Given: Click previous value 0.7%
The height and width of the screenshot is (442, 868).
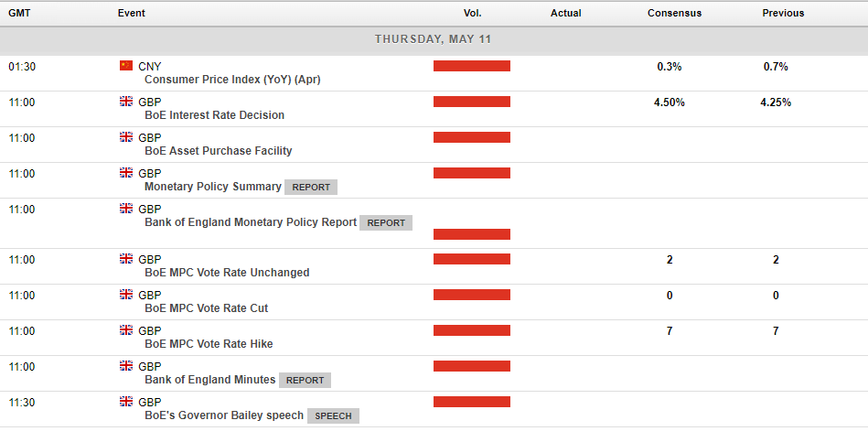Looking at the screenshot, I should tap(776, 67).
